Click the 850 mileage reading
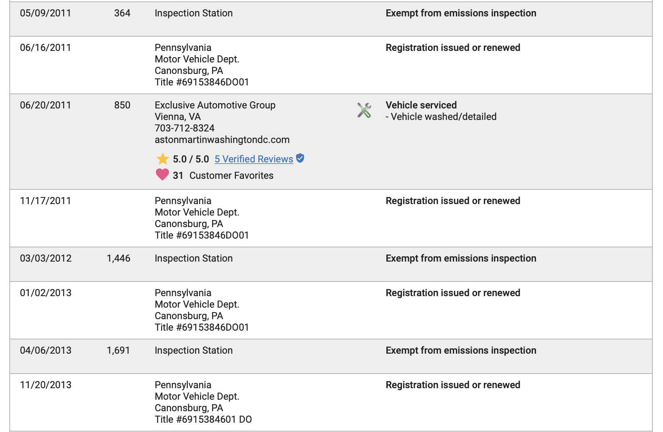 (122, 105)
